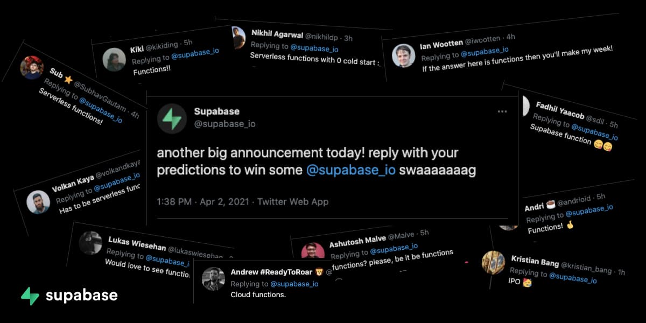Click @supabase_io mention in main tweet text

tap(351, 170)
